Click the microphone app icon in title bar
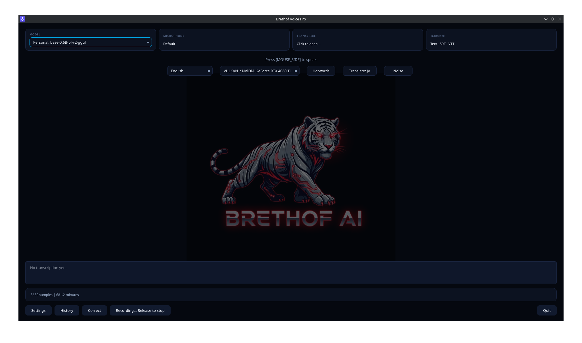 pos(22,19)
